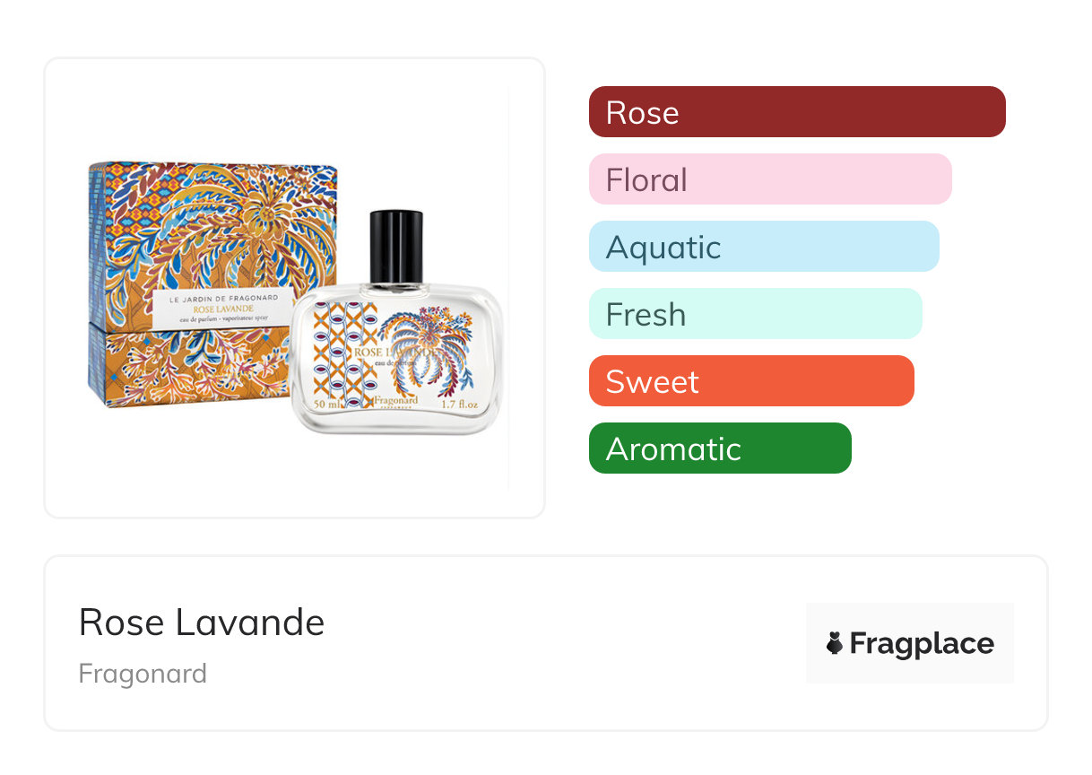
Task: Click the 1.7 fl.oz marking on the bottle
Action: [x=461, y=405]
